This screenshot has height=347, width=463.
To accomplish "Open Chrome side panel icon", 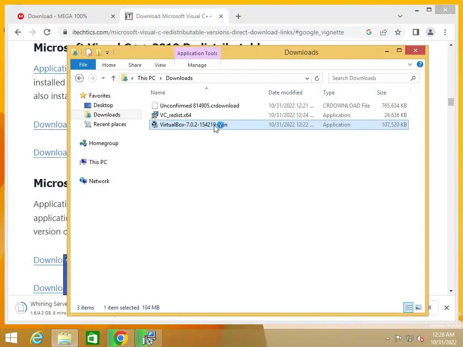I will click(416, 32).
